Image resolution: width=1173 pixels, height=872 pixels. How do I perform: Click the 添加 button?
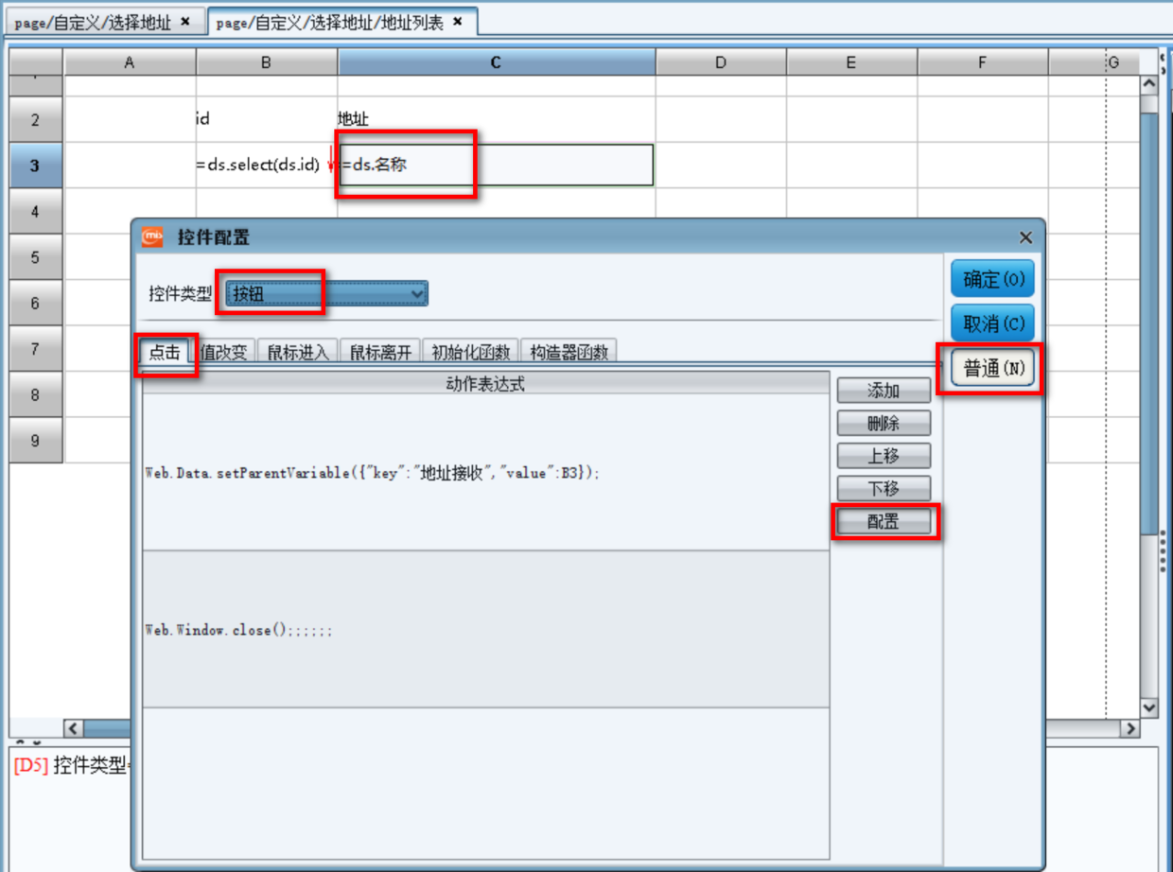(884, 391)
